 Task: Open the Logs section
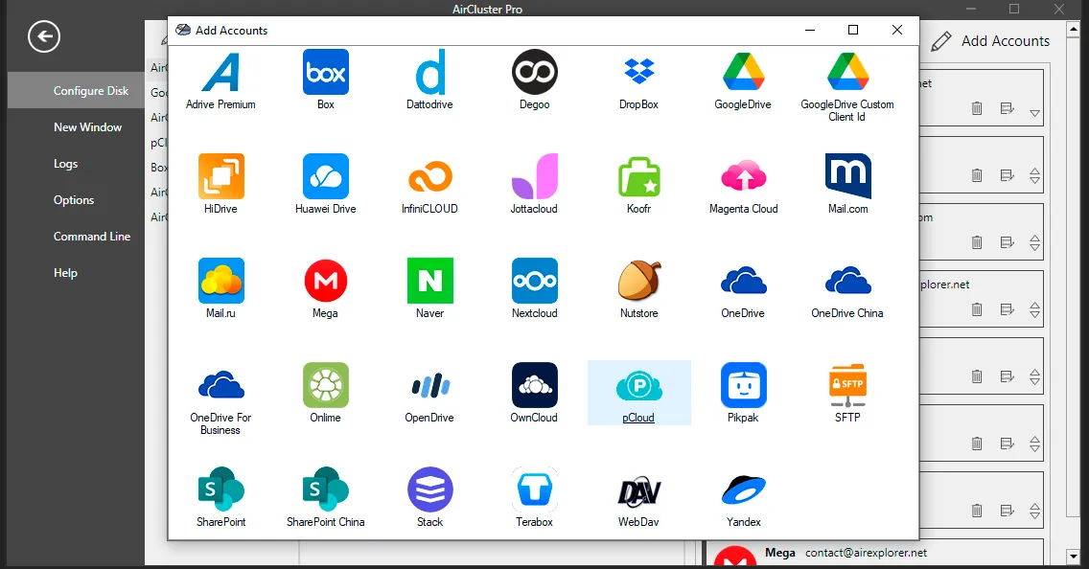66,164
